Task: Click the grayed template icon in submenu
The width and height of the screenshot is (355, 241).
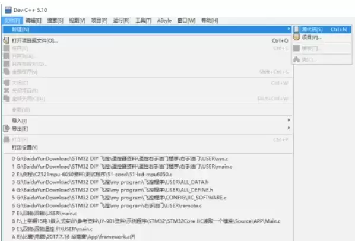Action: [296, 48]
